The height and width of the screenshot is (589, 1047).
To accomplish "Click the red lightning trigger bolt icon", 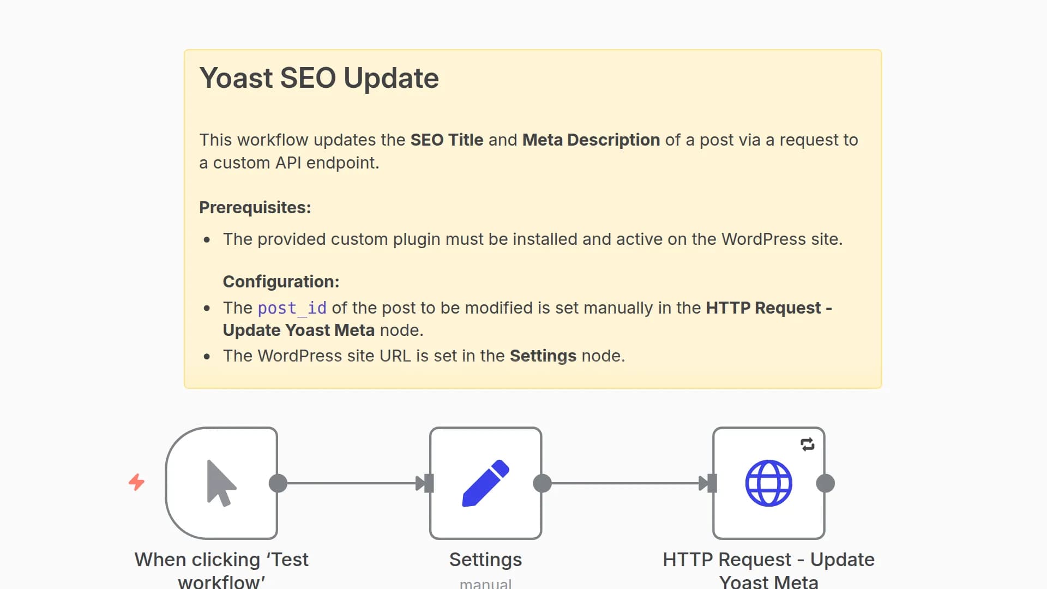I will pos(136,482).
